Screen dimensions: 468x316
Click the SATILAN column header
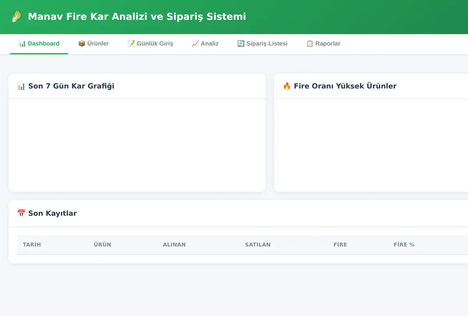tap(258, 245)
